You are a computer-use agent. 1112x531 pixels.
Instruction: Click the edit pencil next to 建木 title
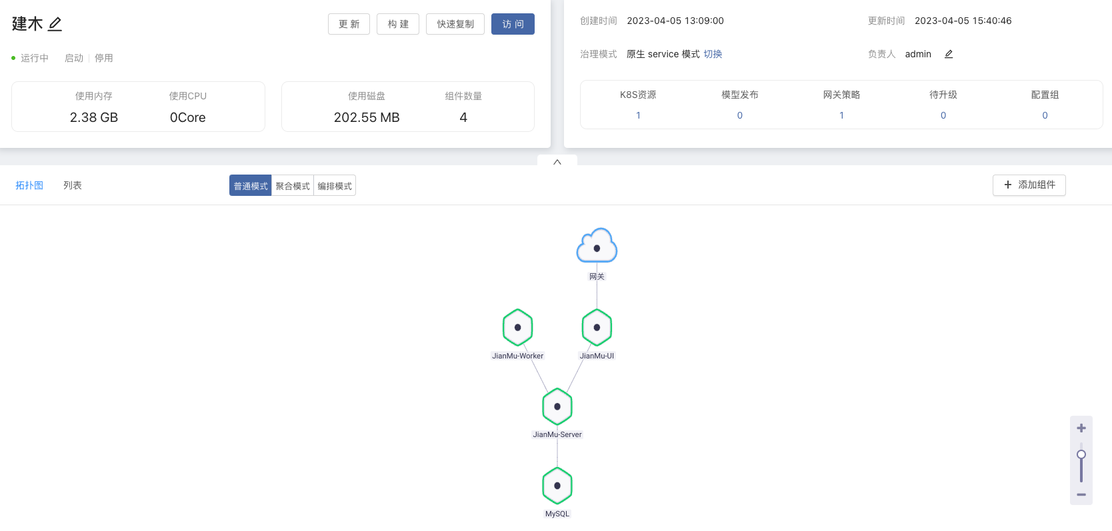[55, 25]
